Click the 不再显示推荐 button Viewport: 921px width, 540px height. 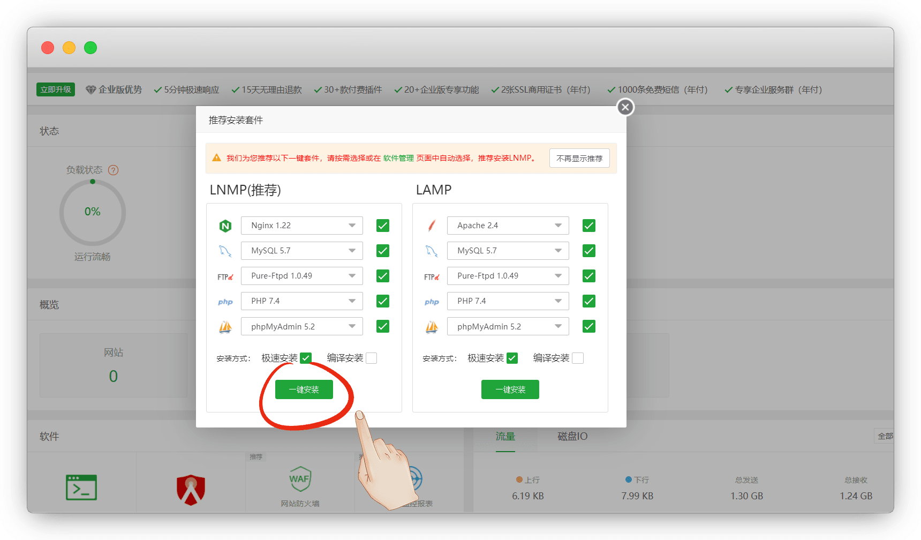579,159
